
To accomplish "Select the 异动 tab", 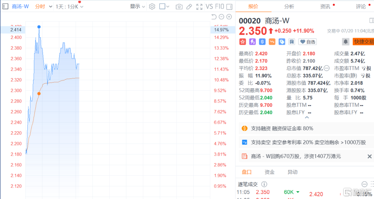I will click(x=292, y=172).
